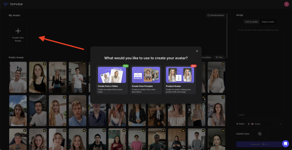The width and height of the screenshot is (292, 150).
Task: Click the Create from Prompts preview image
Action: coord(146,75)
